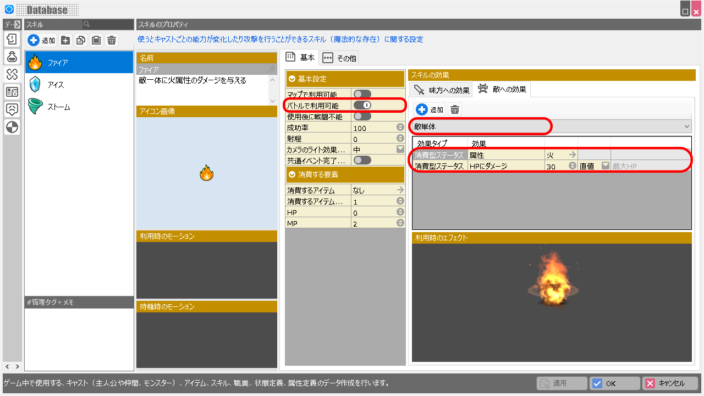Click the half-filled circle icon in sidebar
704x396 pixels.
pyautogui.click(x=12, y=128)
